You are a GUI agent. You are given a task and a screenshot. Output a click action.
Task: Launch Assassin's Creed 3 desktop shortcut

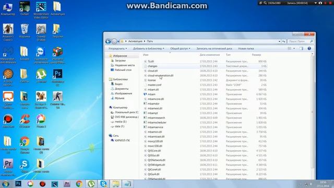[x=8, y=32]
